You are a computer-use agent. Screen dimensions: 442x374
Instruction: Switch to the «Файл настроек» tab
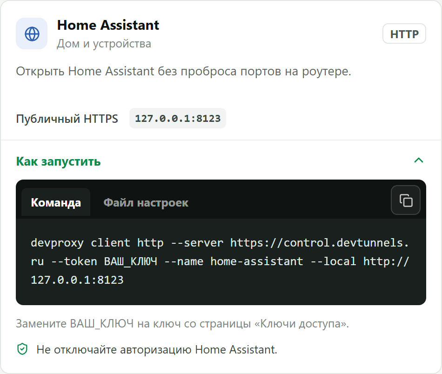(x=146, y=202)
